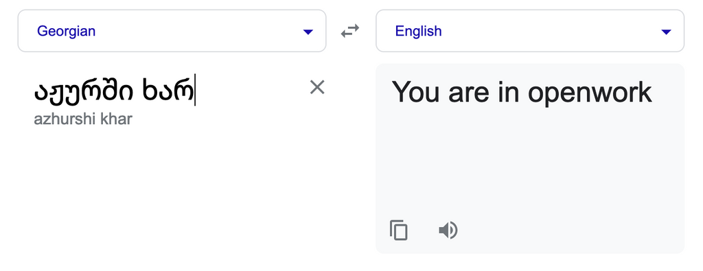Expand the Georgian language dropdown arrow

pyautogui.click(x=308, y=32)
